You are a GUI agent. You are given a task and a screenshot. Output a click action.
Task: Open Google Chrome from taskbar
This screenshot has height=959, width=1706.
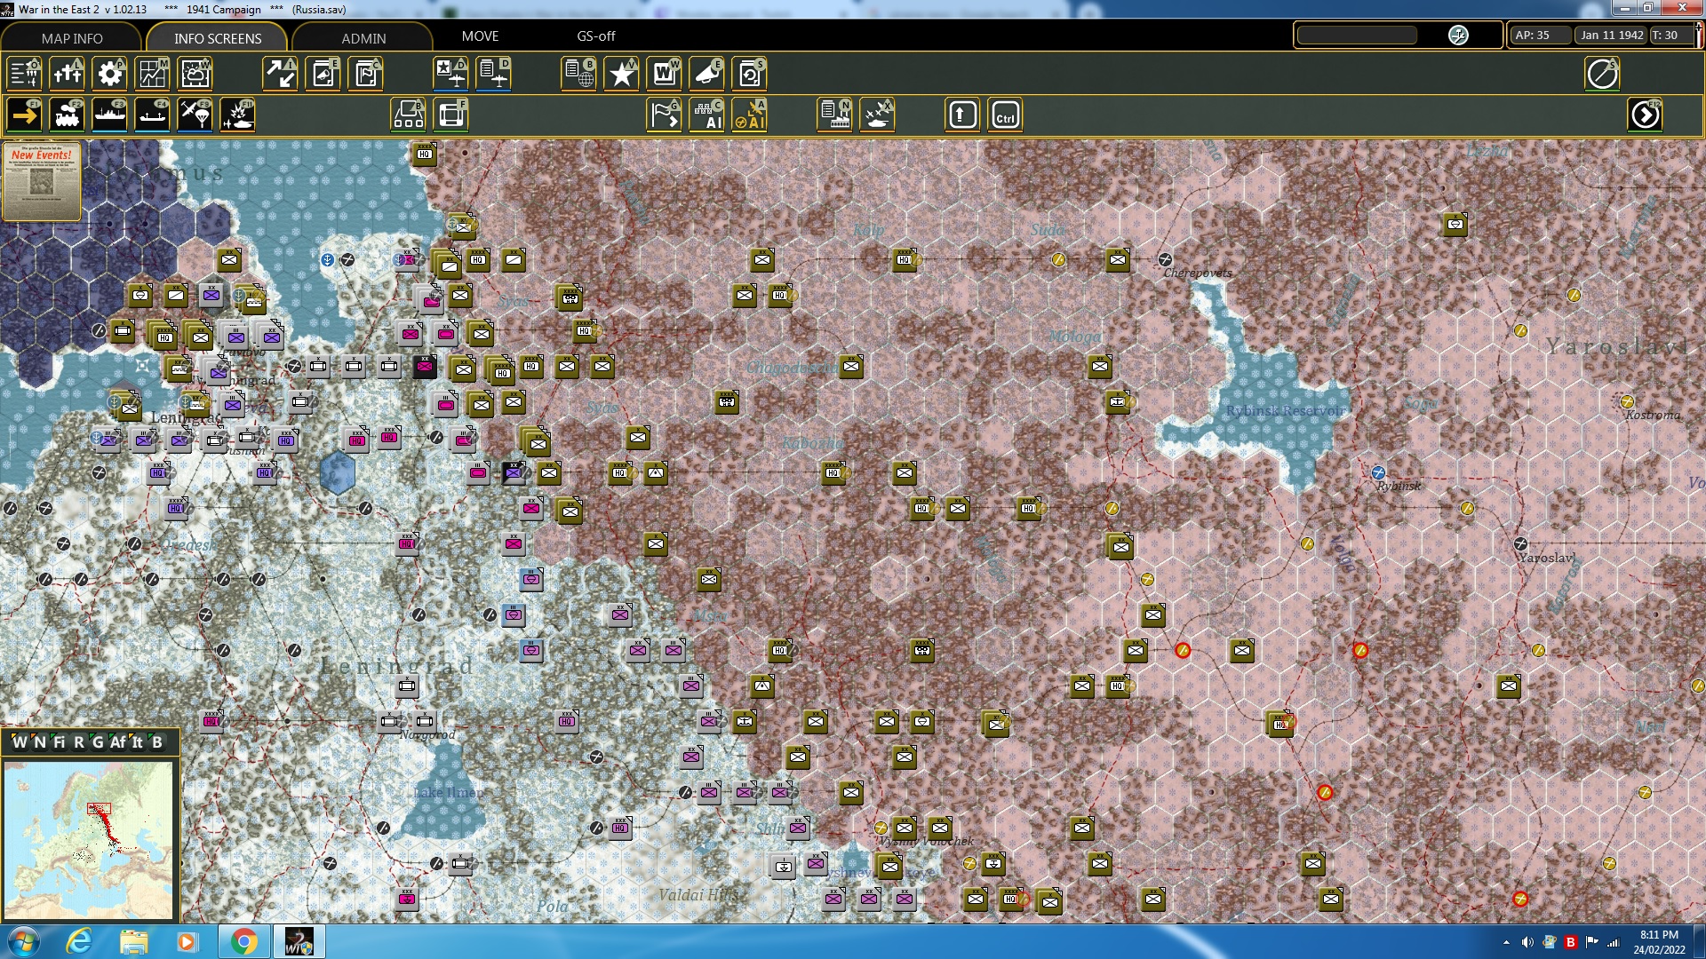(x=243, y=941)
